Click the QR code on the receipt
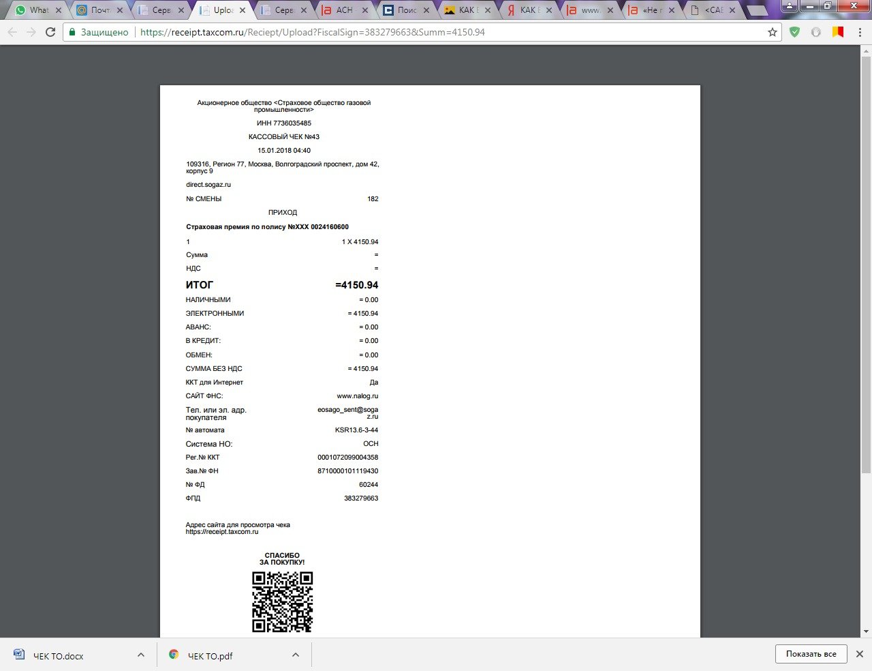 282,601
